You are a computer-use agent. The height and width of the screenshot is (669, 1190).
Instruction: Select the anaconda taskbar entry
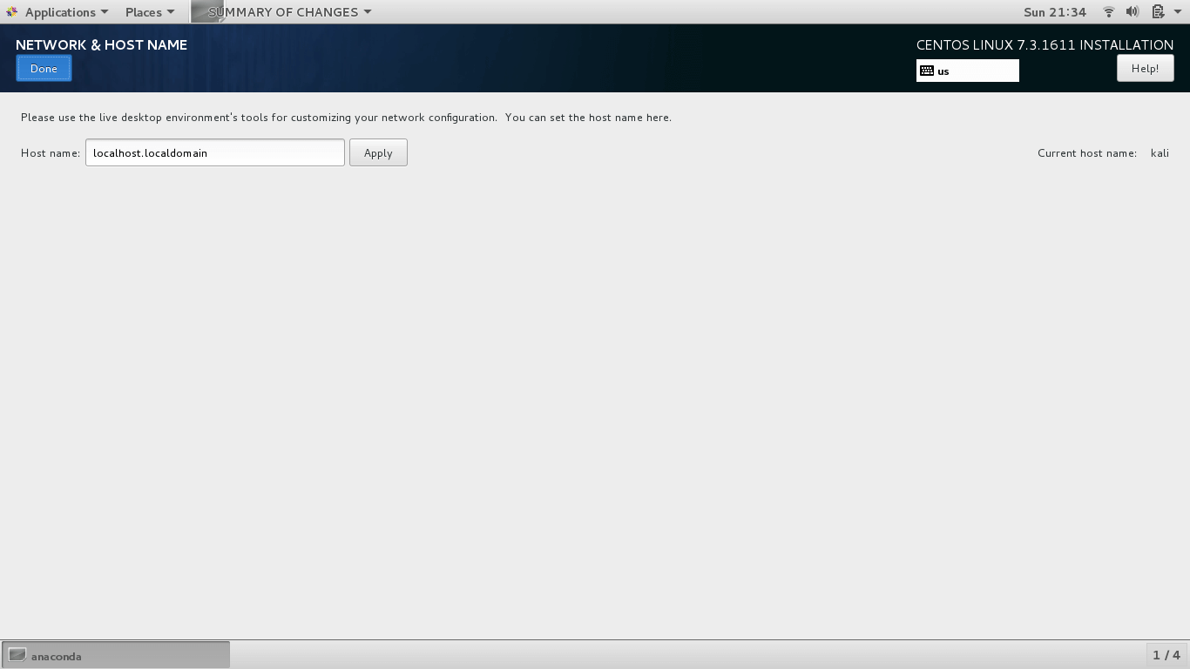click(x=116, y=655)
